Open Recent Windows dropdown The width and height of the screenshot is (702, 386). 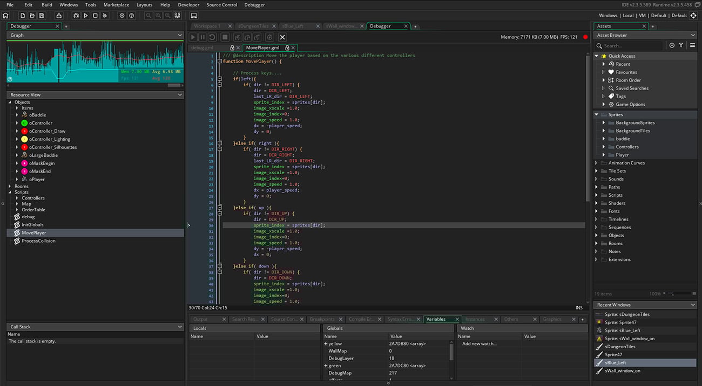[x=693, y=305]
